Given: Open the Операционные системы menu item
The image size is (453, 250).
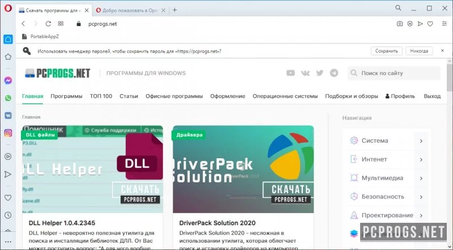Looking at the screenshot, I should pyautogui.click(x=285, y=96).
